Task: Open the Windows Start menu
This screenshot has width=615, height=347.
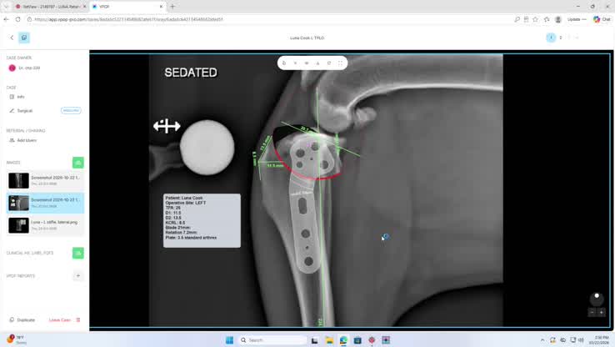Action: tap(229, 340)
